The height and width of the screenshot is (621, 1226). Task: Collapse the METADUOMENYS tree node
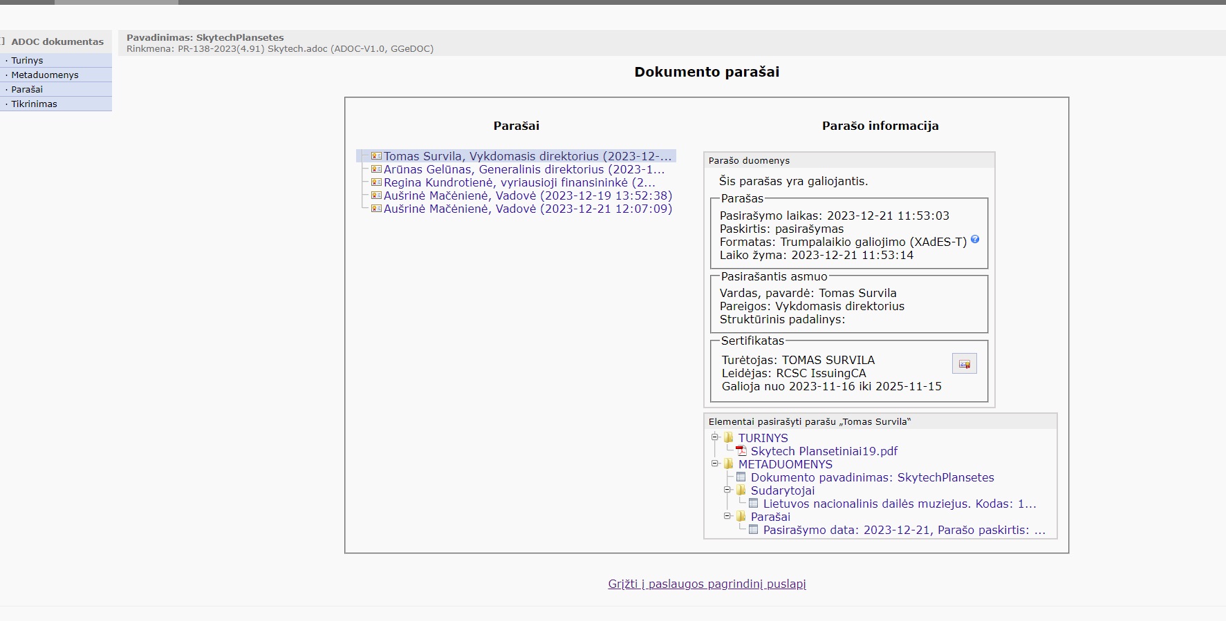[x=715, y=464]
